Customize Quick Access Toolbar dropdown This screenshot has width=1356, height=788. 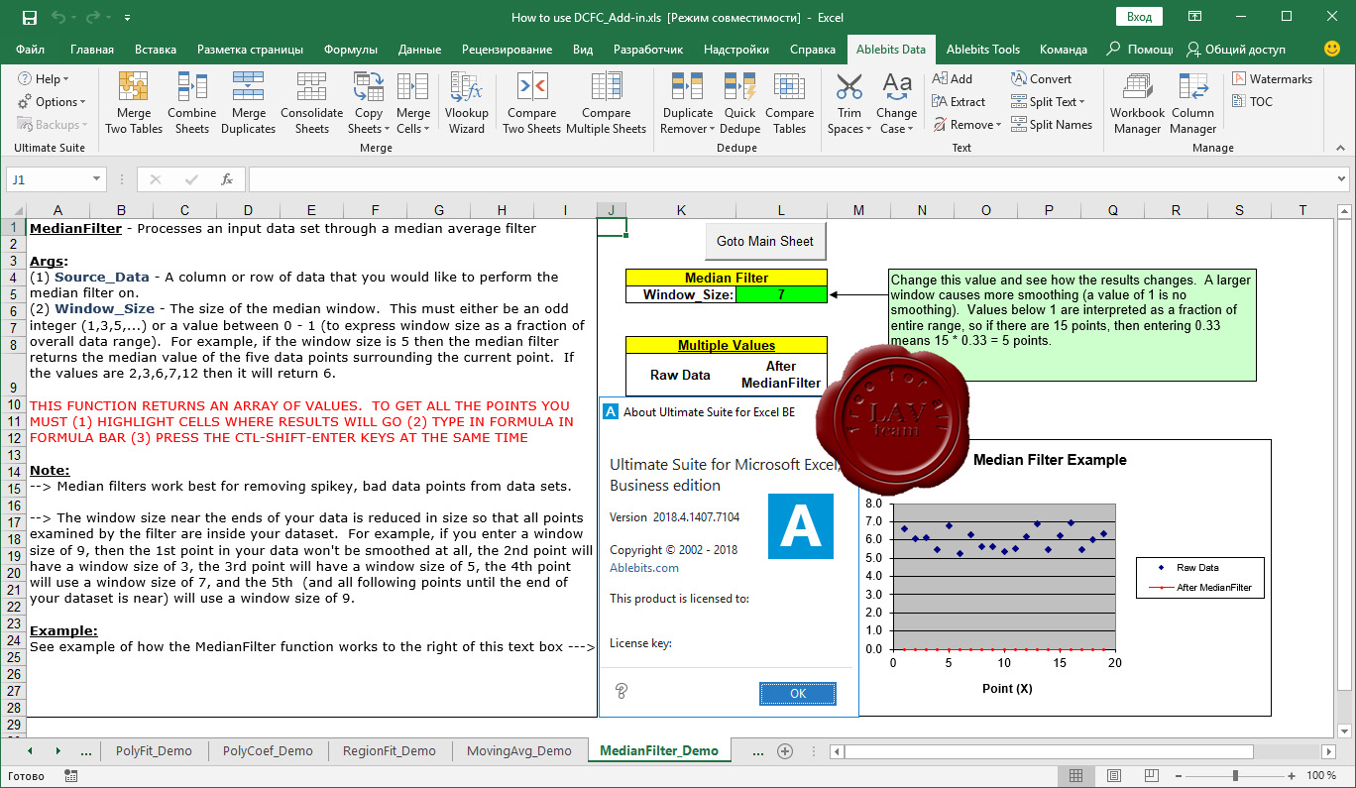128,18
